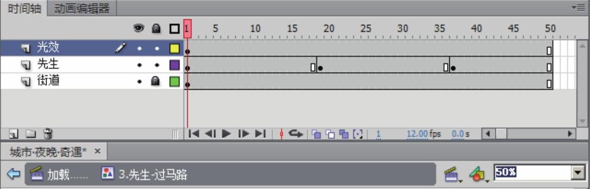Image resolution: width=590 pixels, height=189 pixels.
Task: Unlock the 街道 layer padlock
Action: tap(156, 82)
